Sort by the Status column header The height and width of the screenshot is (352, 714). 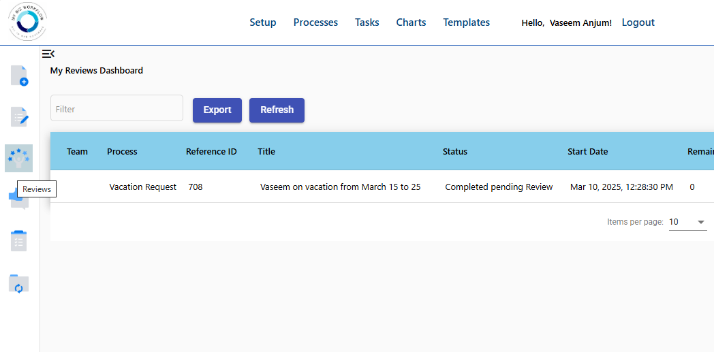point(455,151)
